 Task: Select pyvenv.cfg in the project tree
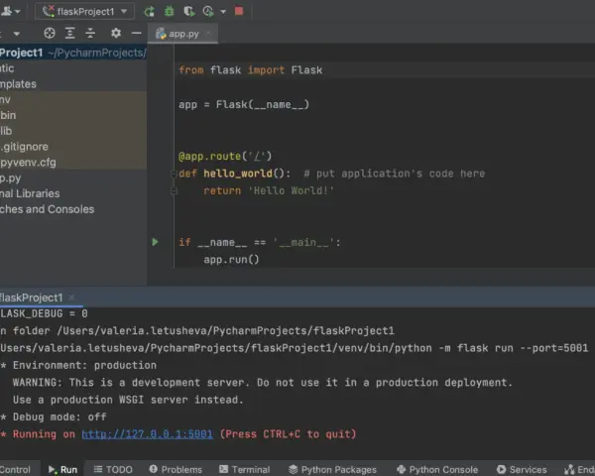[x=73, y=162]
